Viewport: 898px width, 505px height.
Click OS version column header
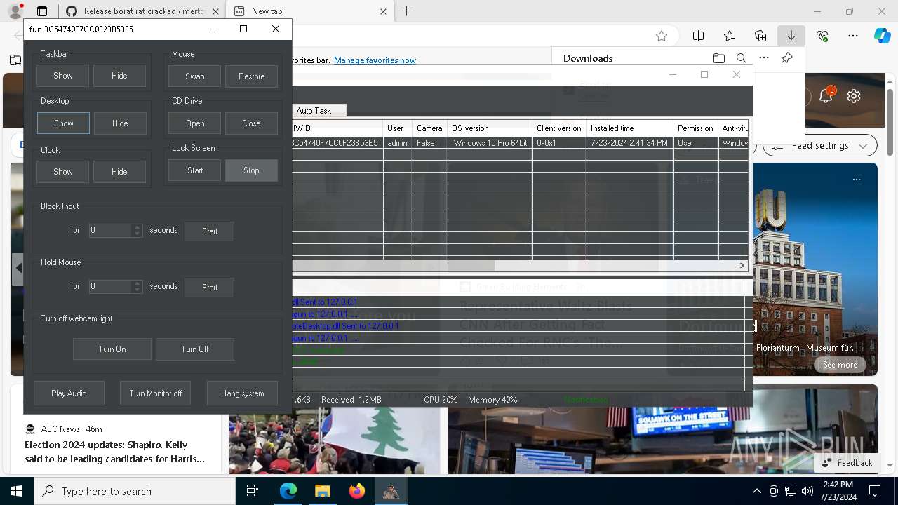click(x=490, y=128)
